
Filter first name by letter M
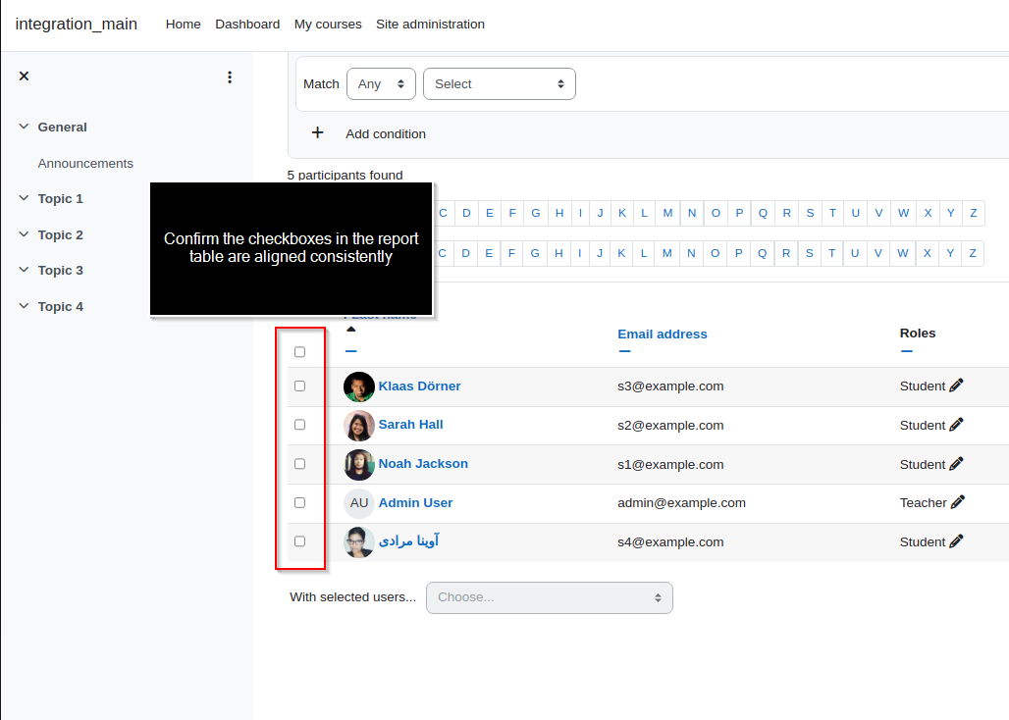[668, 213]
